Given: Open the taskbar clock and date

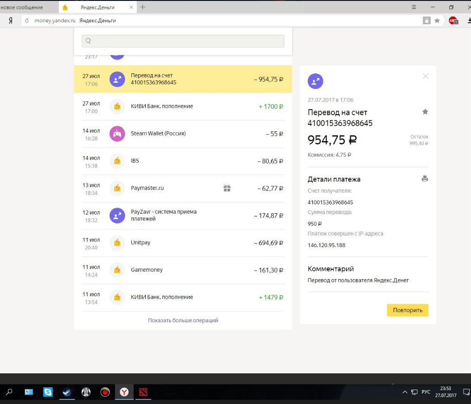Looking at the screenshot, I should point(446,392).
